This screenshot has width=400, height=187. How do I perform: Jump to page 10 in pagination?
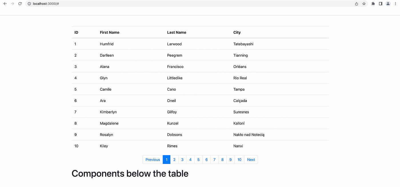tap(239, 160)
